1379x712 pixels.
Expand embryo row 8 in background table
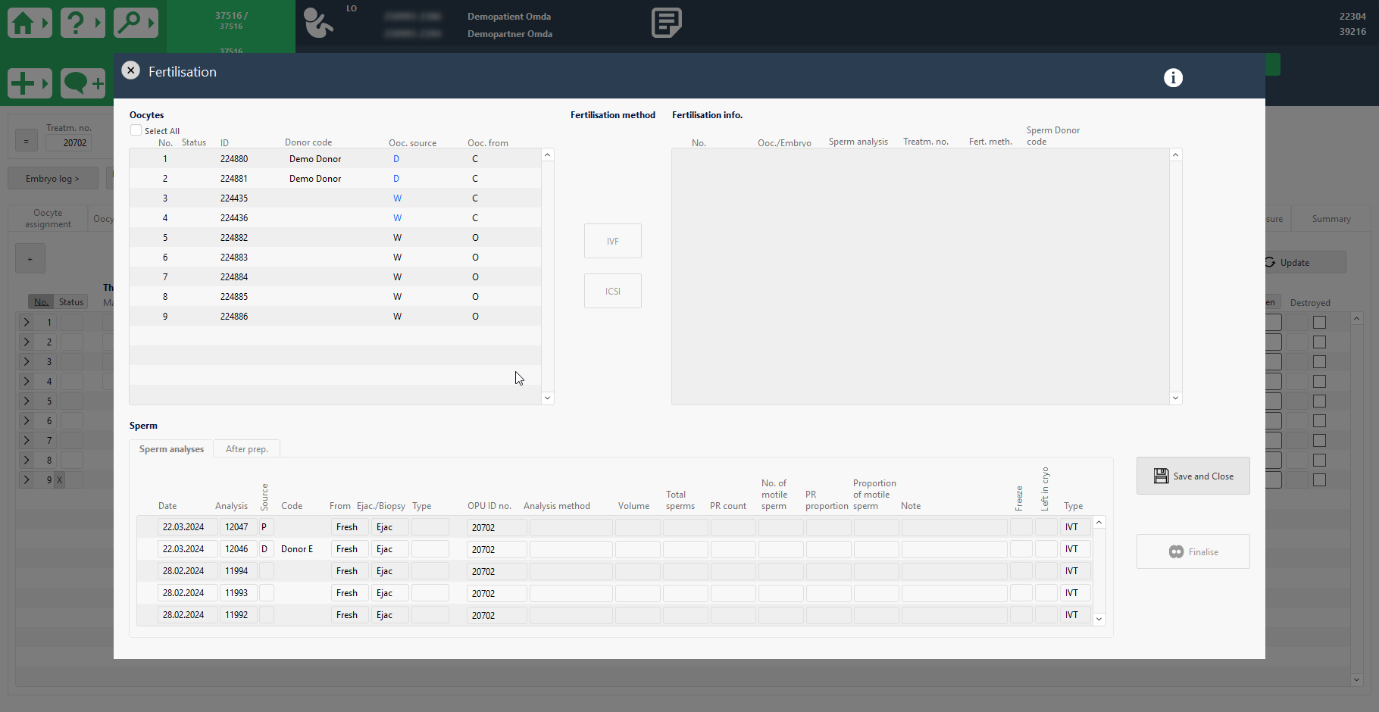coord(27,460)
